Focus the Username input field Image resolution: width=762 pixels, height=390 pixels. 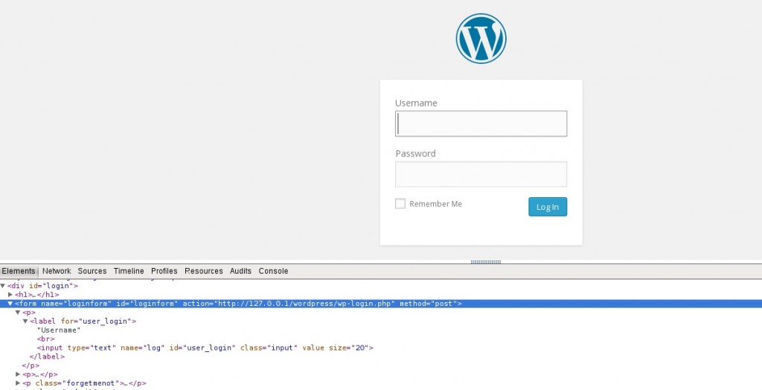pos(481,124)
